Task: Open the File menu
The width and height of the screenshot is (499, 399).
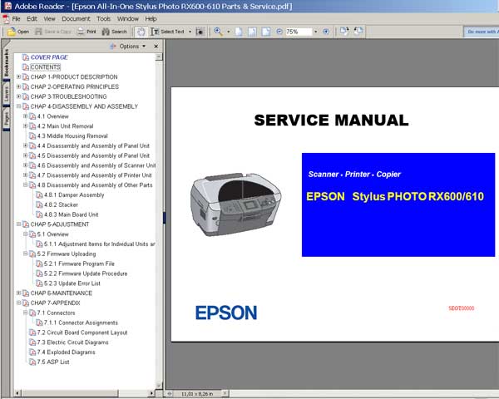Action: 17,19
